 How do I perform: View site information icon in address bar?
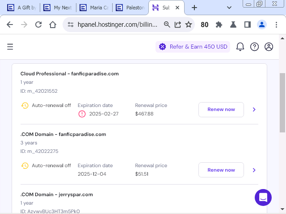click(71, 25)
